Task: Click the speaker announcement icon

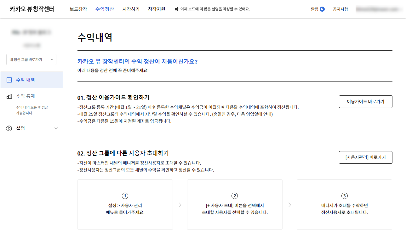Action: (177, 9)
